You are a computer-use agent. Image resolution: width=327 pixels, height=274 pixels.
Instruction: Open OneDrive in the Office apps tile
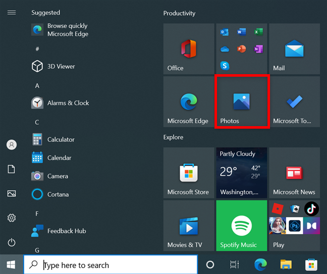(225, 49)
